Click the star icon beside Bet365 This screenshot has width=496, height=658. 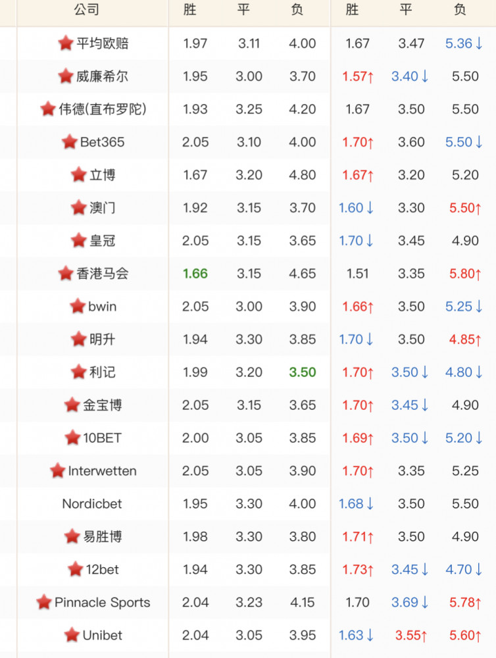click(69, 142)
